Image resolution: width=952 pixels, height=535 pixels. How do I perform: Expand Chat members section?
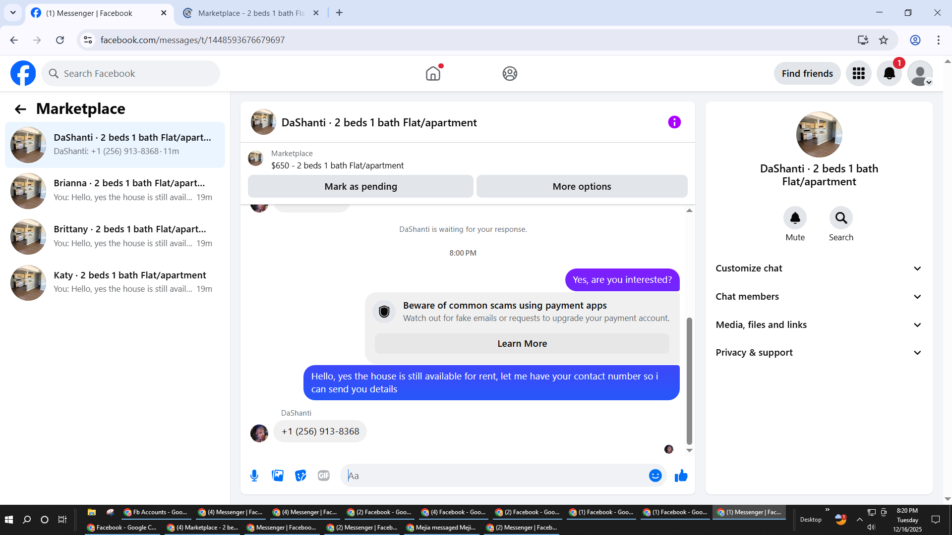tap(819, 297)
